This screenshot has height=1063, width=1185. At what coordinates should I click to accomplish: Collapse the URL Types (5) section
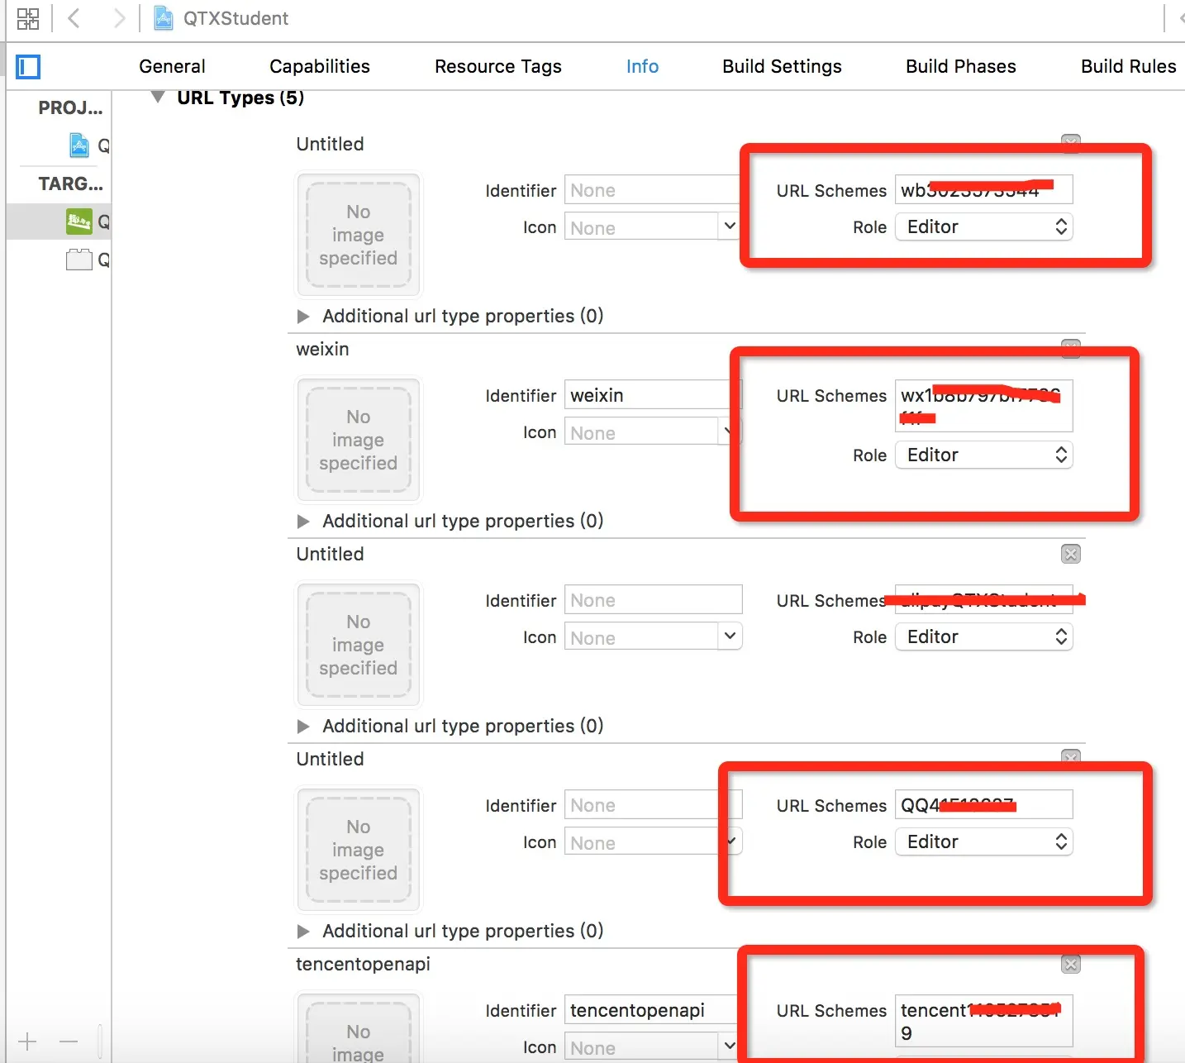coord(158,98)
